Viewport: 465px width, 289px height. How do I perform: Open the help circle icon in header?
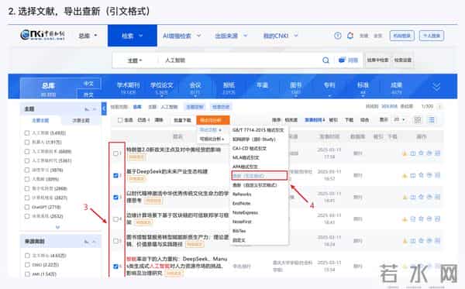pyautogui.click(x=337, y=36)
